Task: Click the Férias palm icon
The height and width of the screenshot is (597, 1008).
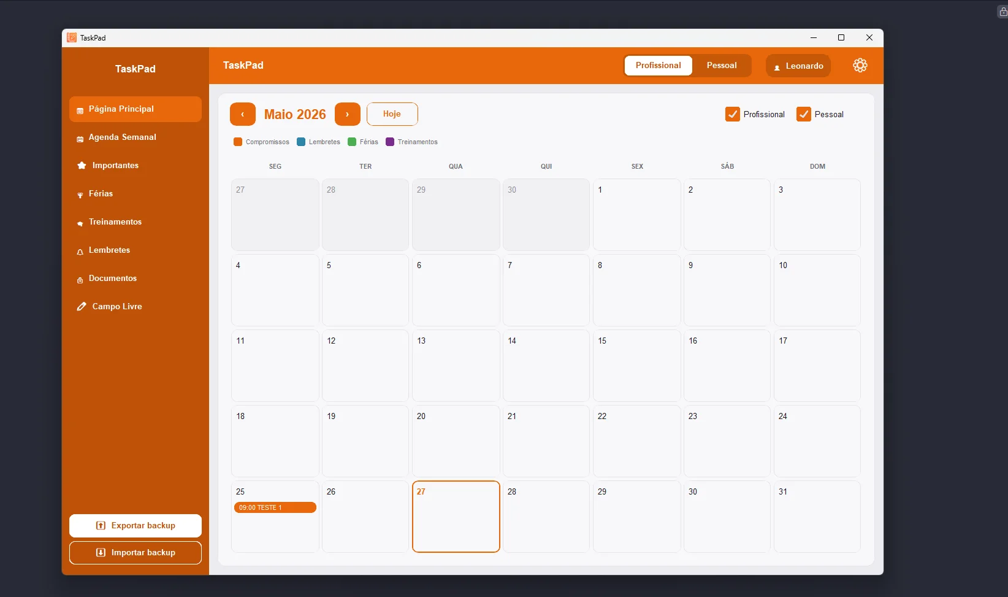Action: [80, 195]
